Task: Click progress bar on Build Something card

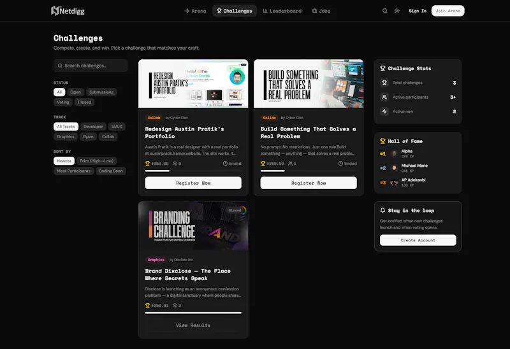Action: [309, 171]
